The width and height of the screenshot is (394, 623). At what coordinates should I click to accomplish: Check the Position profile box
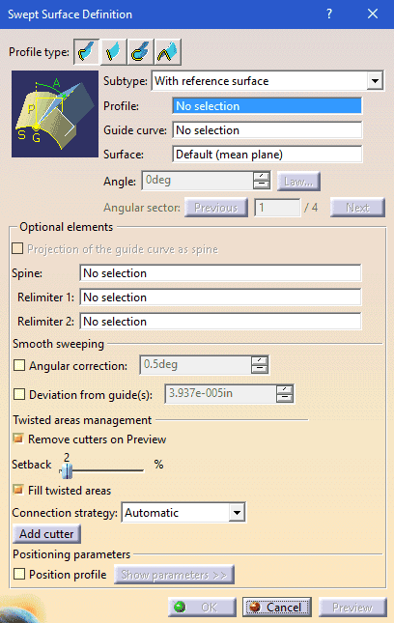19,574
